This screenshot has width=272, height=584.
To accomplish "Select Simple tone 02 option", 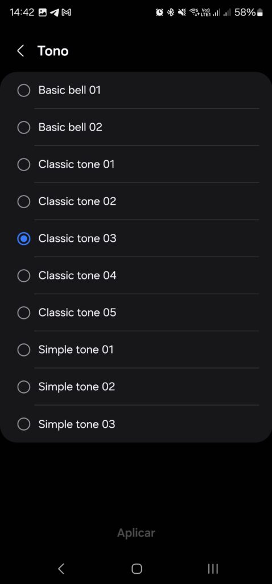I will pos(136,387).
